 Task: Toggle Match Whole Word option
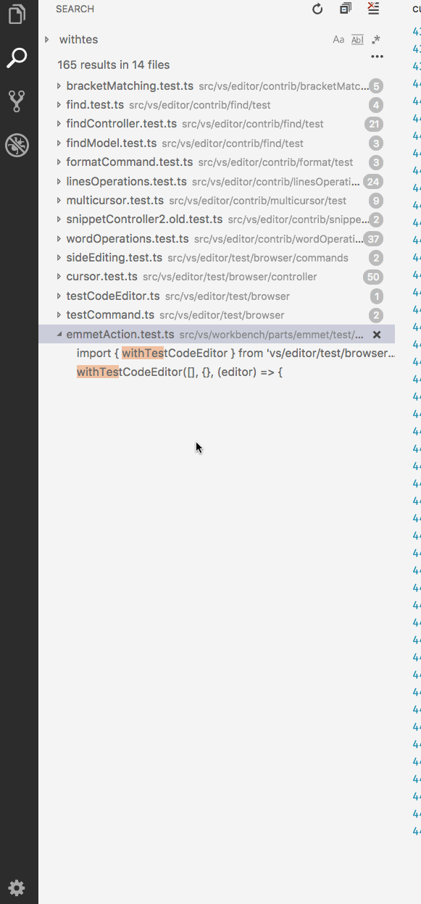tap(357, 40)
